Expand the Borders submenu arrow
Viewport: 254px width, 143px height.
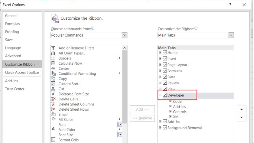[119, 58]
